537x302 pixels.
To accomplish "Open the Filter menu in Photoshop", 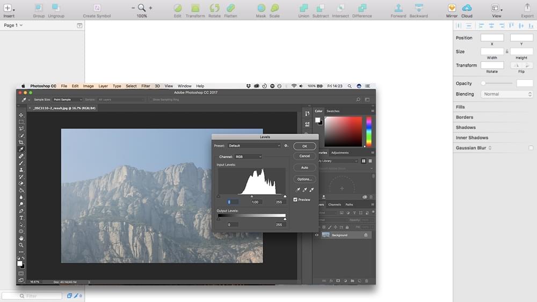I will (x=146, y=86).
